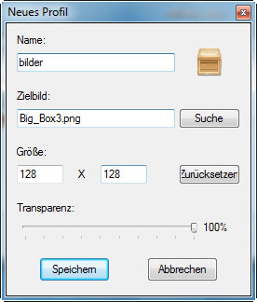Click the Transparenz slider thumb
257x302 pixels.
click(194, 228)
